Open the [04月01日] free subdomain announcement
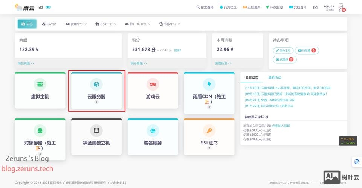Screen dimensions: 362x188 [270, 100]
